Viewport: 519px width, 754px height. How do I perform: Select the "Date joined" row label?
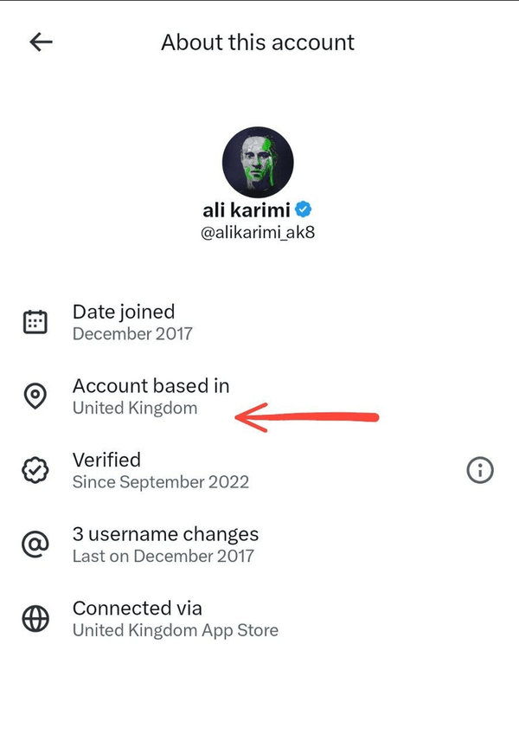click(x=124, y=312)
